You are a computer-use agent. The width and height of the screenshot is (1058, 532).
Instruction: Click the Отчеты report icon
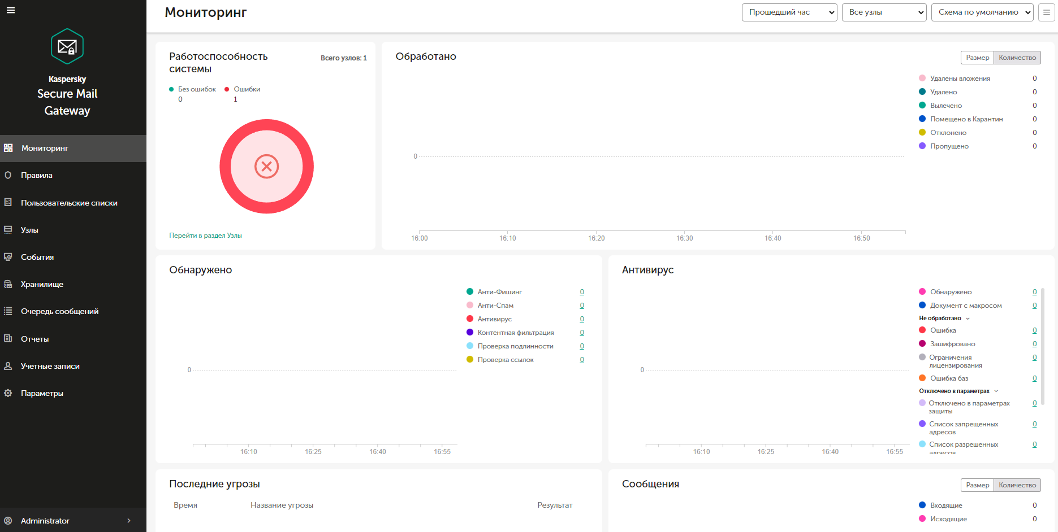coord(8,338)
